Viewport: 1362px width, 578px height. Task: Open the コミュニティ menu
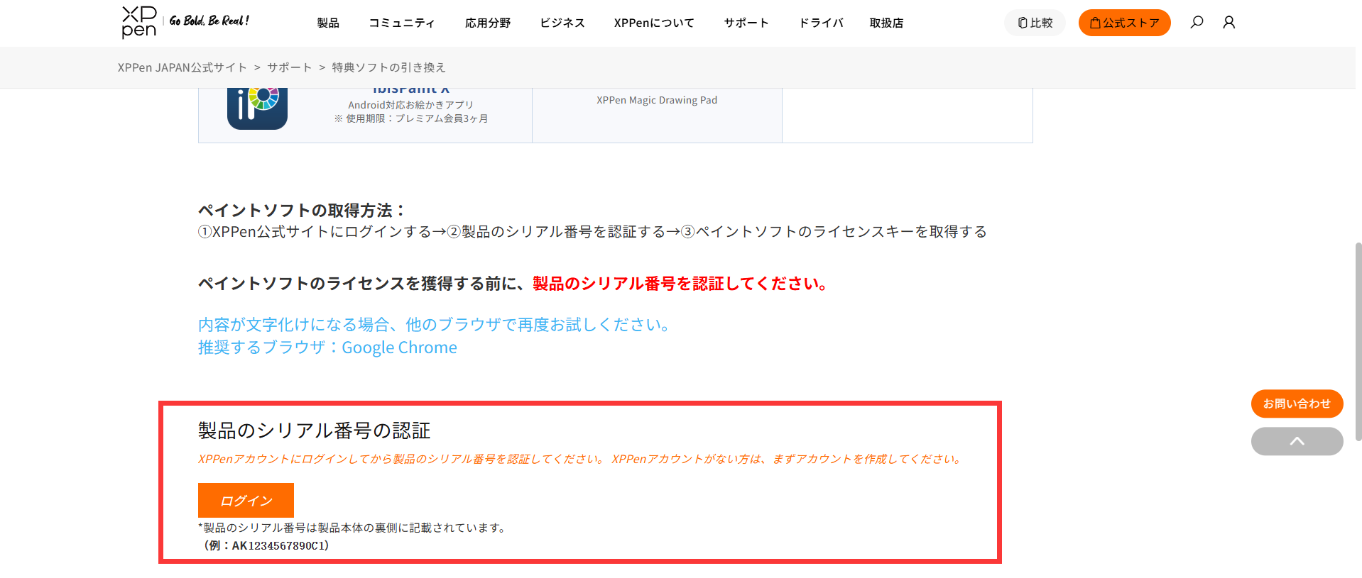402,23
